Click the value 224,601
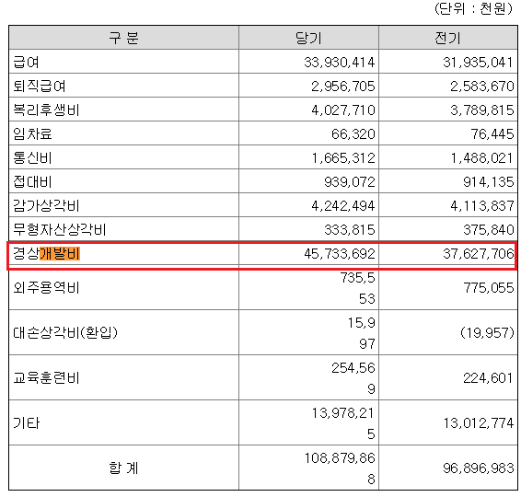The height and width of the screenshot is (497, 521). coord(489,378)
